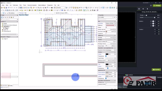This screenshot has width=162, height=91.
Task: Open the Exposition Automatique dropdown
Action: click(111, 50)
